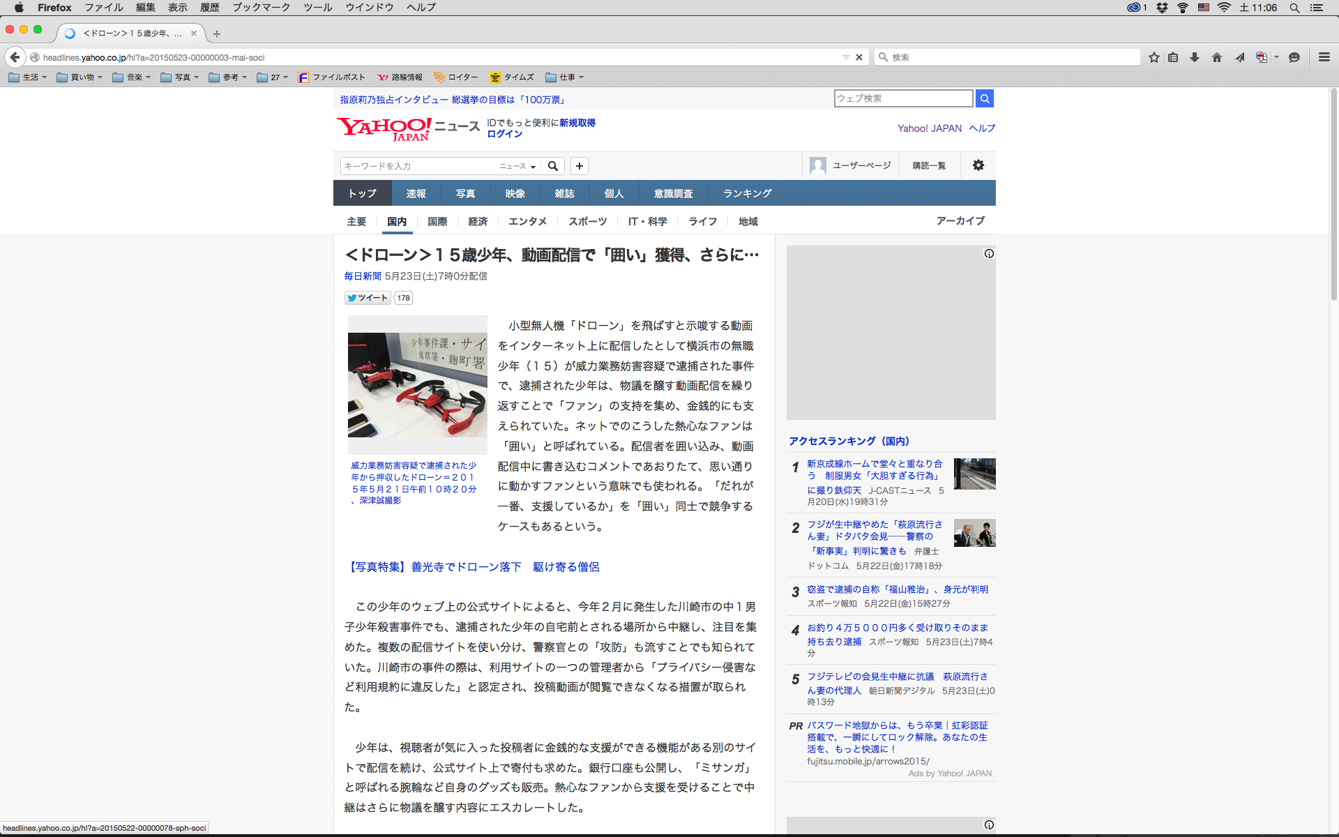Click the ad info icon on banner
The height and width of the screenshot is (837, 1339).
coord(989,254)
